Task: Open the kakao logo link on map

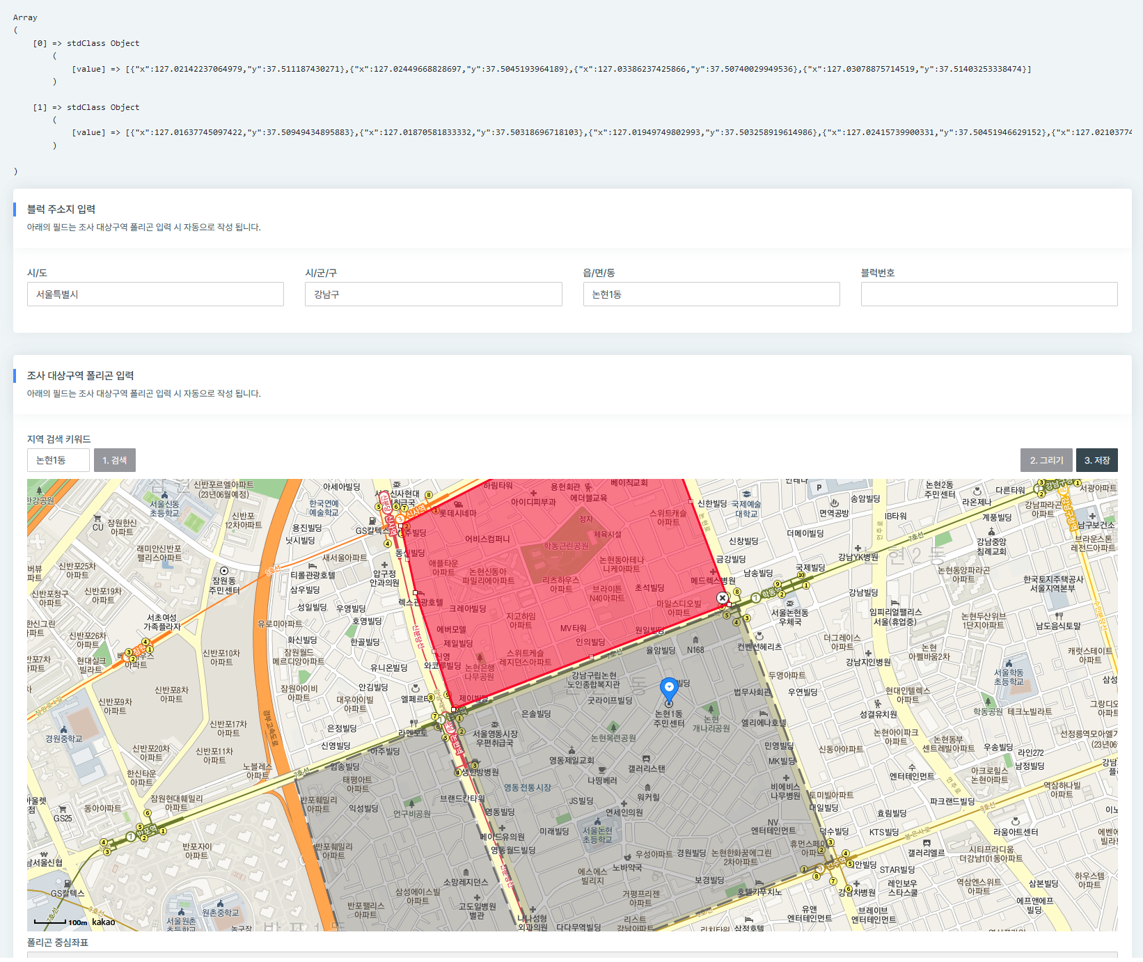Action: [x=104, y=922]
